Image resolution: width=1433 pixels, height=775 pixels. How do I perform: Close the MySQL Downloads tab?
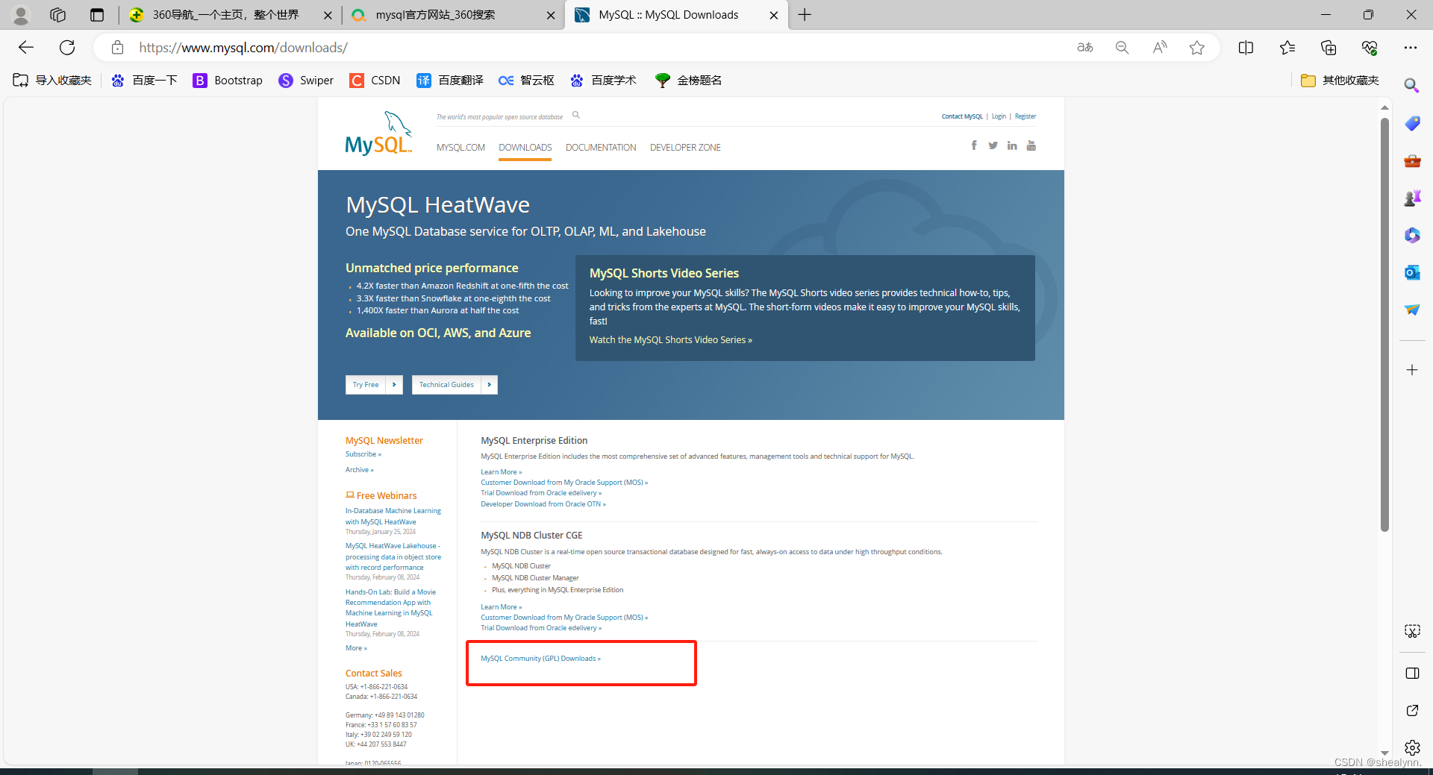pos(774,15)
